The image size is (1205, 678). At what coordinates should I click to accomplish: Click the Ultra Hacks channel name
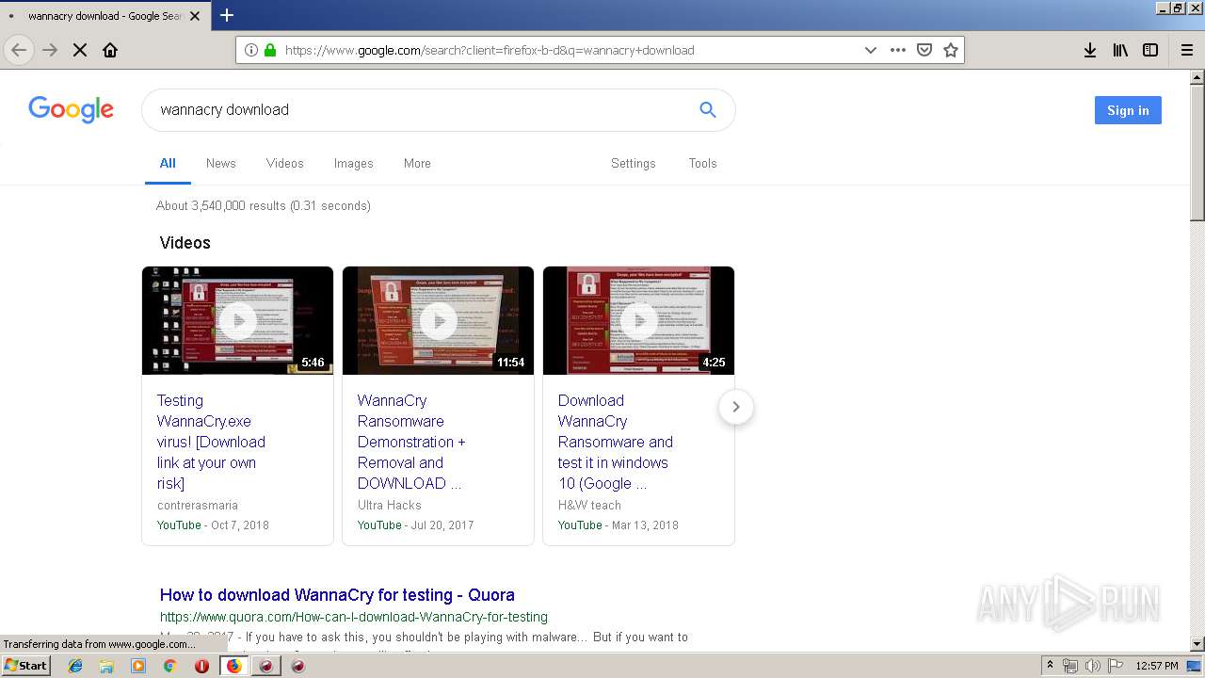390,505
